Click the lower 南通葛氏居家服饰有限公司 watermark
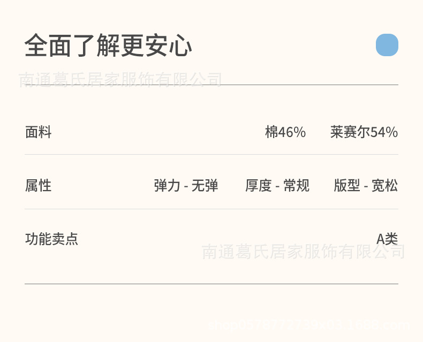The width and height of the screenshot is (423, 342). tap(303, 252)
